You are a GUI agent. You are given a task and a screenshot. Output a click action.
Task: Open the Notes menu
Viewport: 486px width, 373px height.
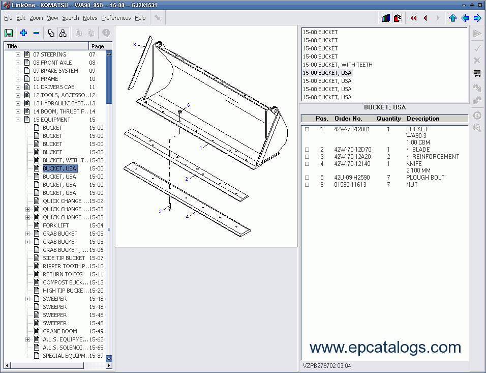point(90,18)
